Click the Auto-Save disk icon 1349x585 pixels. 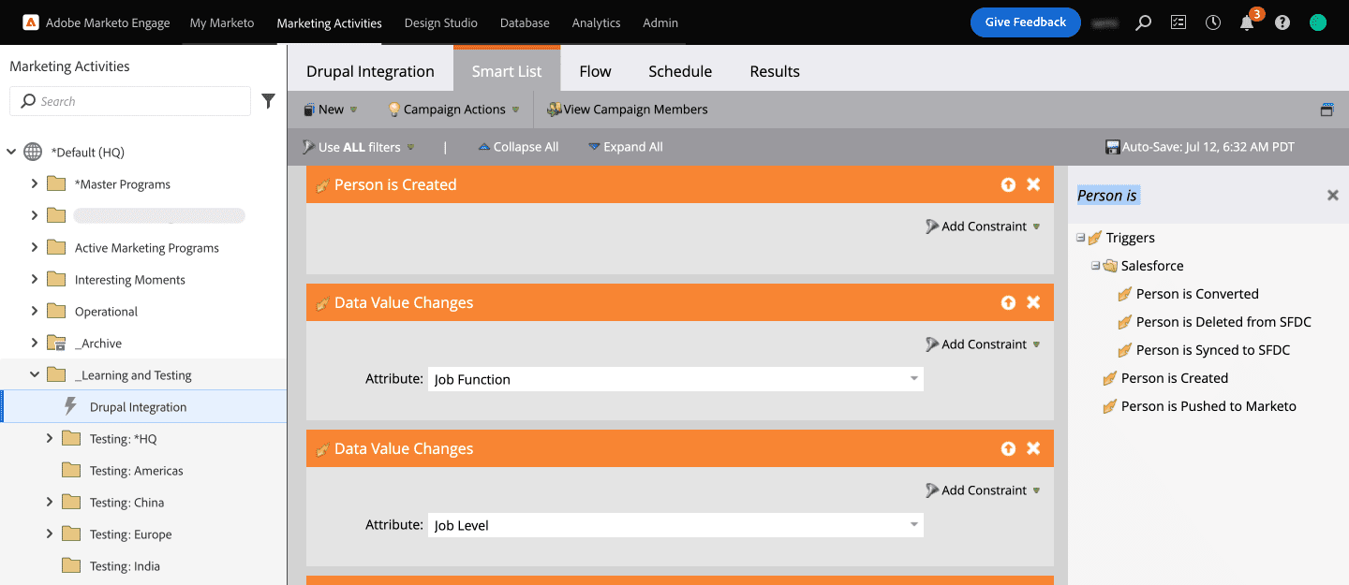click(x=1113, y=147)
